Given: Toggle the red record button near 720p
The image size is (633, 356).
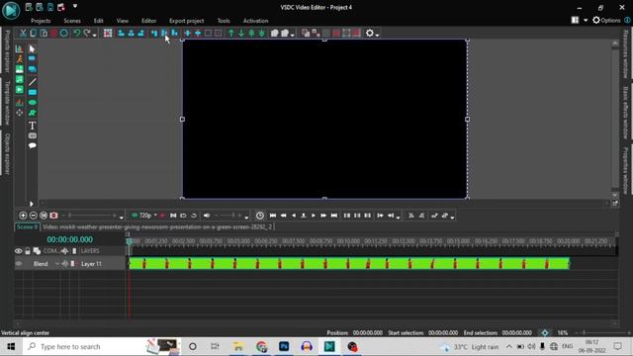Looking at the screenshot, I should [x=162, y=216].
